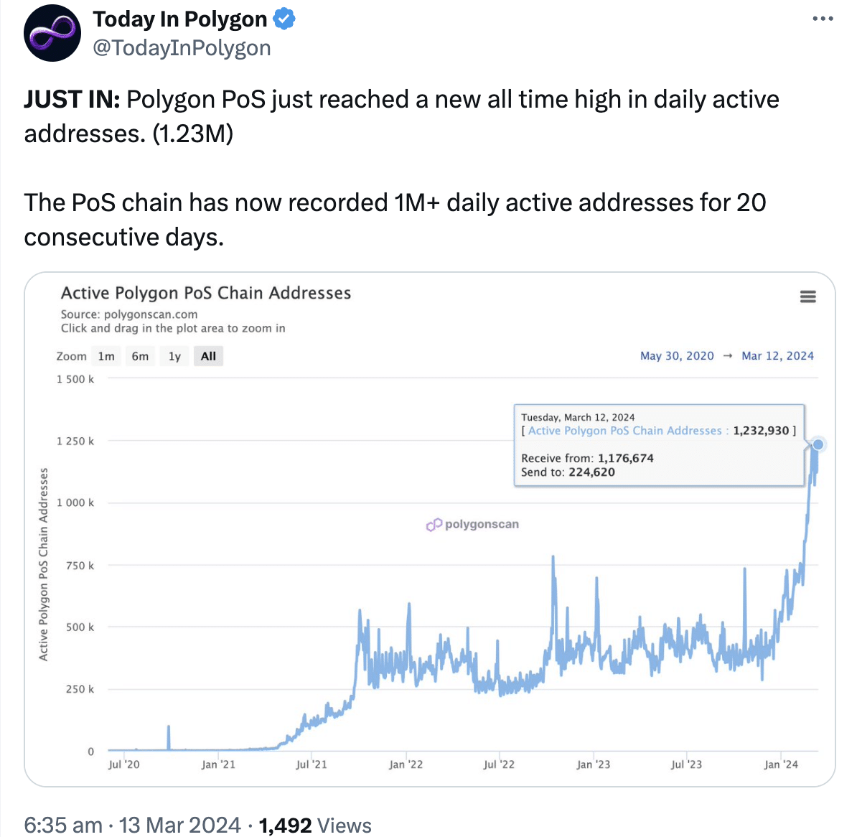The height and width of the screenshot is (837, 857).
Task: Click the 6:35 am 13 Mar 2024 timestamp
Action: pyautogui.click(x=132, y=824)
